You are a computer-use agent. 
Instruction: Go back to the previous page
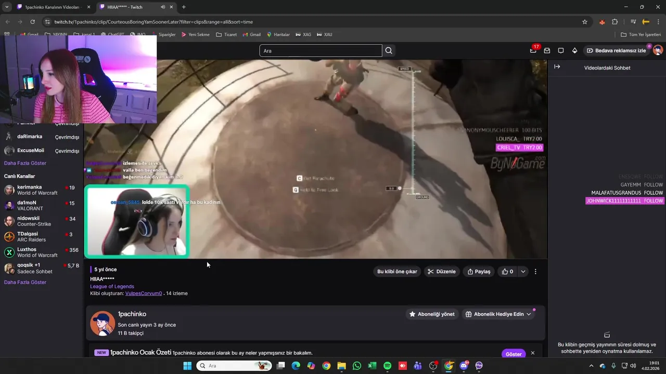point(7,22)
